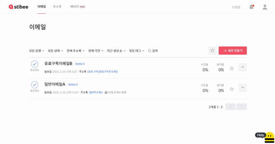The image size is (275, 144).
Task: Click the sent-status check icon for 유료구독이메일B
Action: point(35,64)
